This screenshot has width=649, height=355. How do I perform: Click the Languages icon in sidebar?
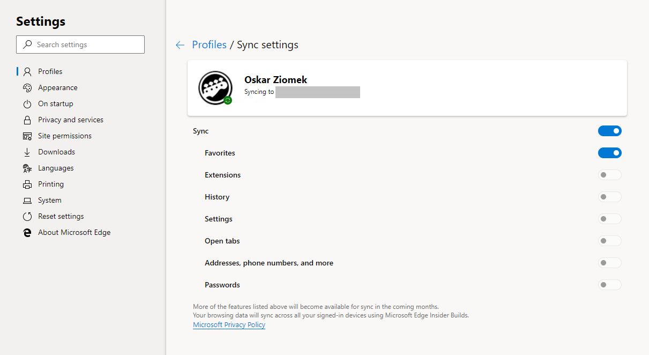[27, 168]
